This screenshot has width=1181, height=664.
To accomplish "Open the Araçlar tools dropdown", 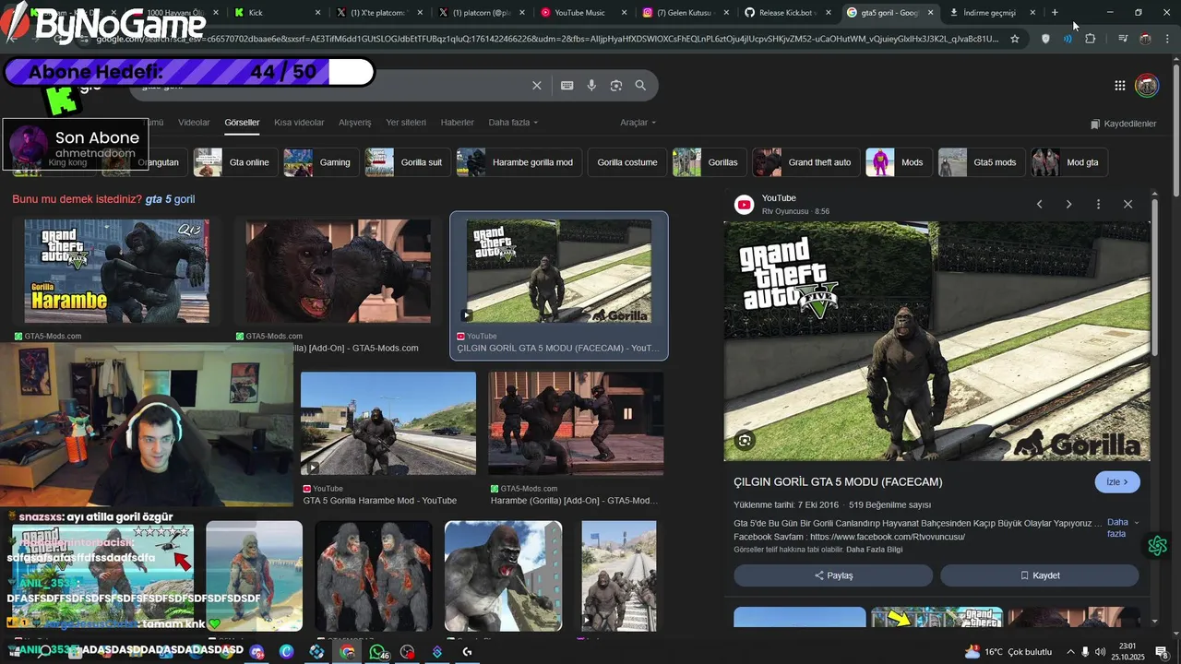I will (x=638, y=123).
